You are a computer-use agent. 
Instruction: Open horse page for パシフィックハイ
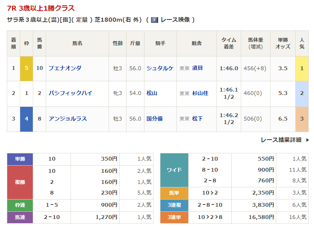(x=70, y=93)
